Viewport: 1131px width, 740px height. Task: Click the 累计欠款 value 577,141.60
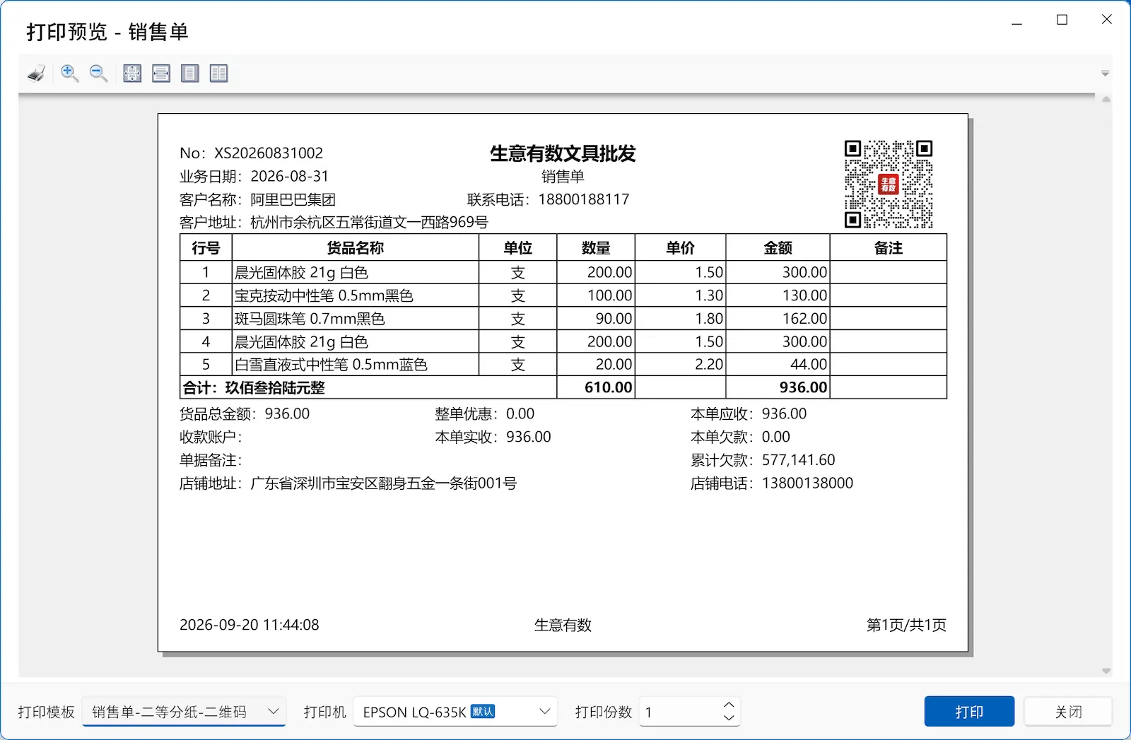click(x=799, y=460)
